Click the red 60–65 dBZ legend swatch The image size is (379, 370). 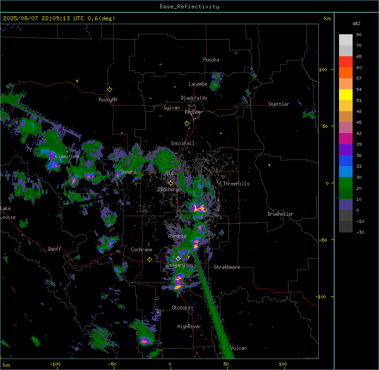point(346,62)
